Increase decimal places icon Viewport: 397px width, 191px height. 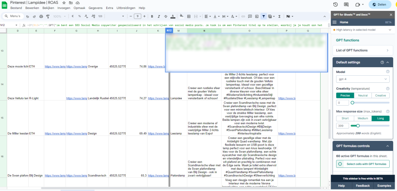point(93,16)
